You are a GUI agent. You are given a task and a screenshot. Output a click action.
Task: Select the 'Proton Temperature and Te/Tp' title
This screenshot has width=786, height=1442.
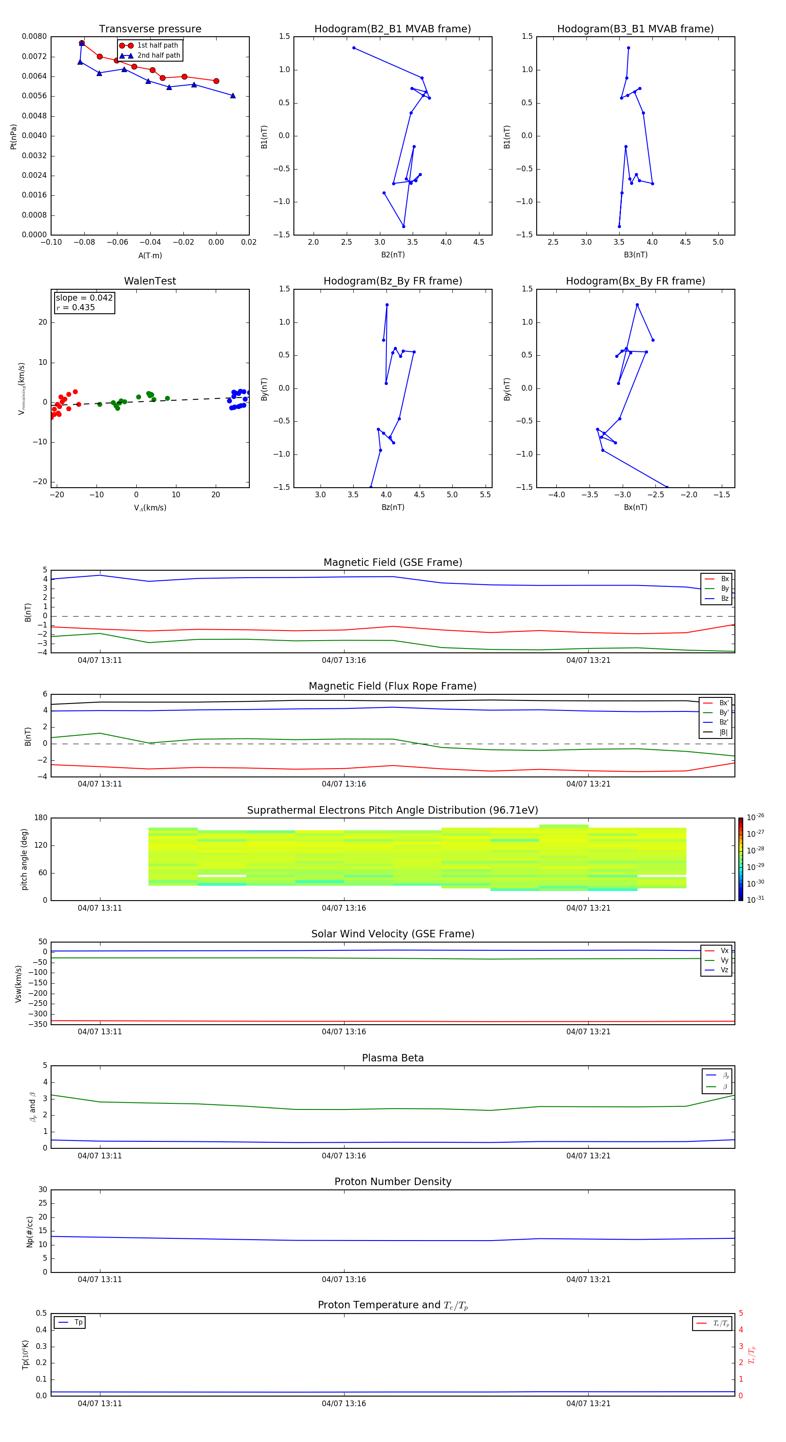(393, 1305)
